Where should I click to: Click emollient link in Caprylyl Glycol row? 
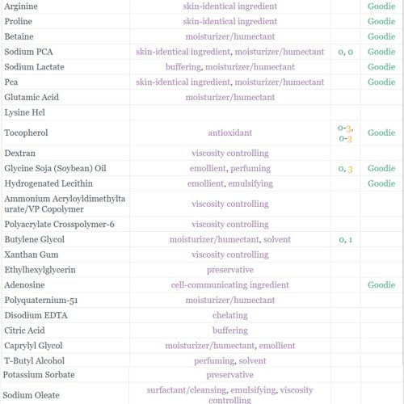pos(277,346)
